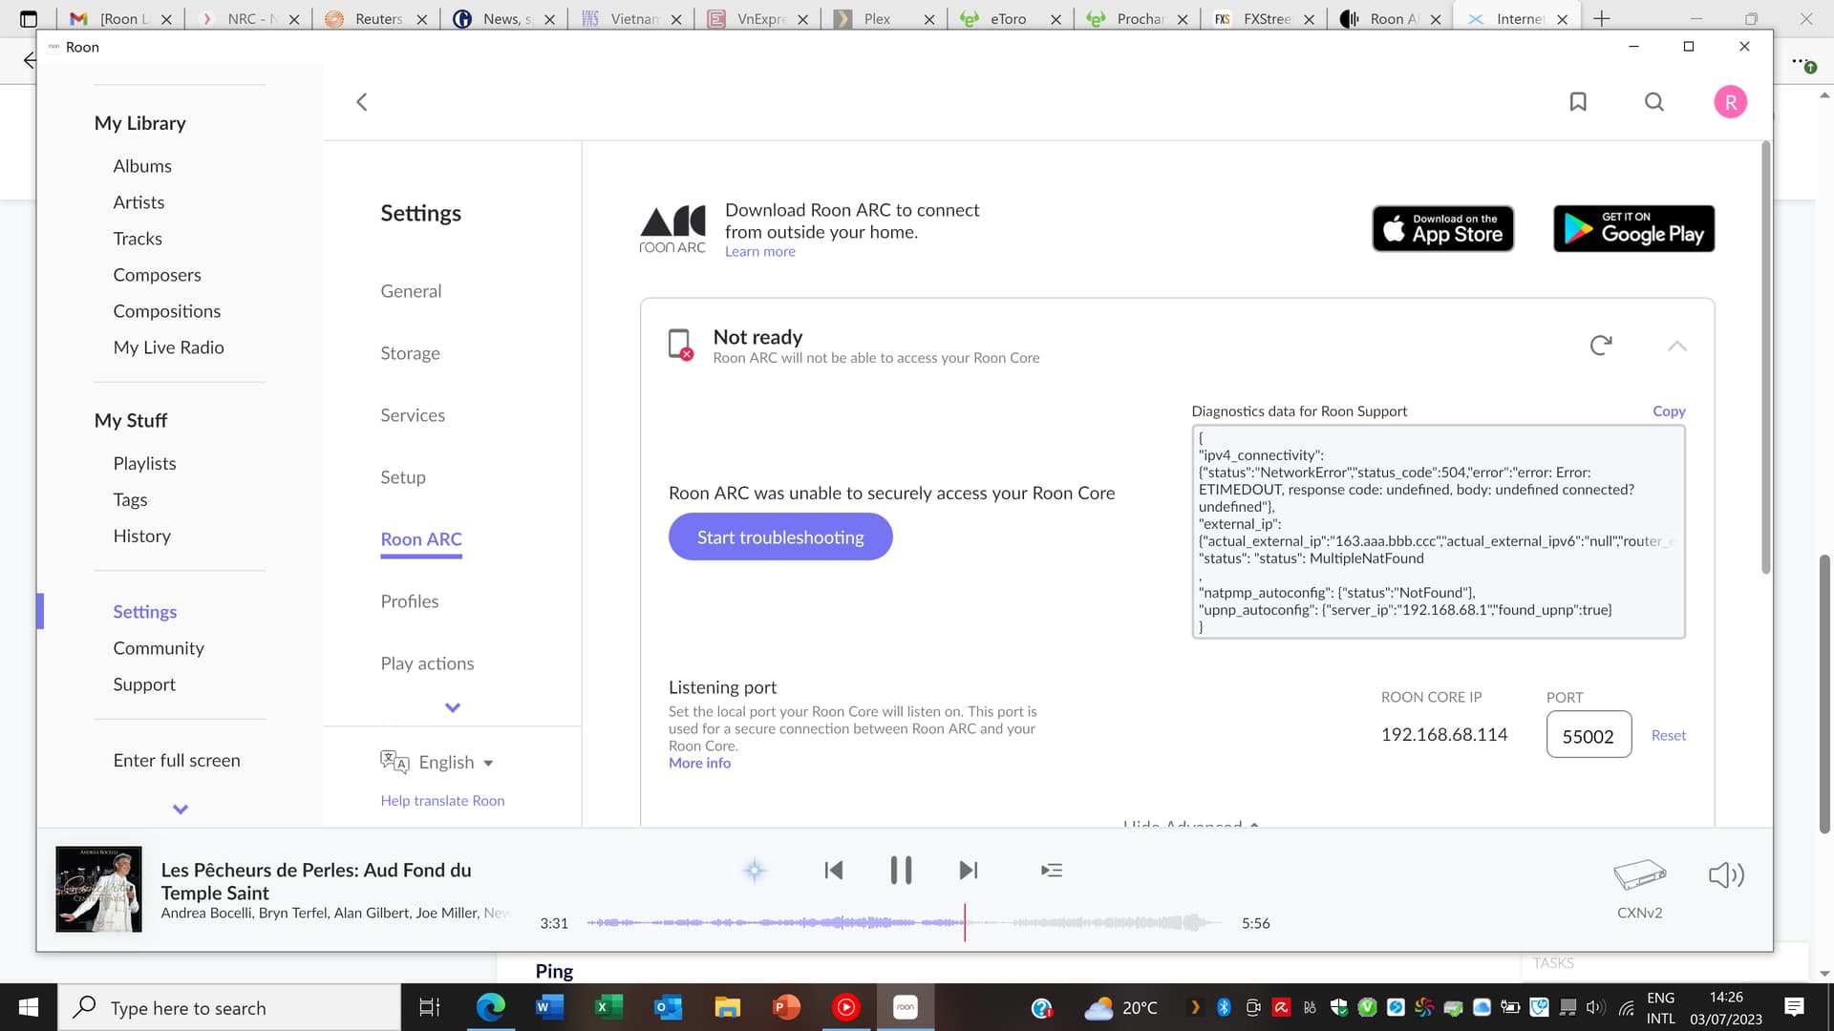Click the search magnifier icon
This screenshot has height=1031, width=1834.
click(x=1654, y=102)
